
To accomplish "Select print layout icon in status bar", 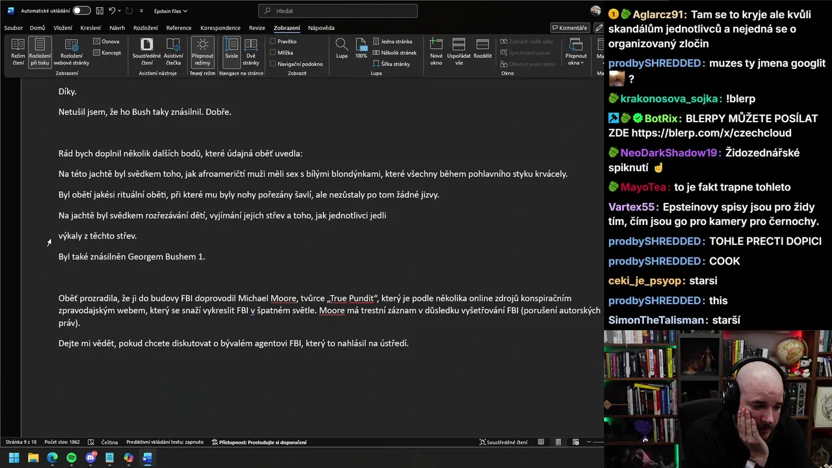I will pos(558,442).
